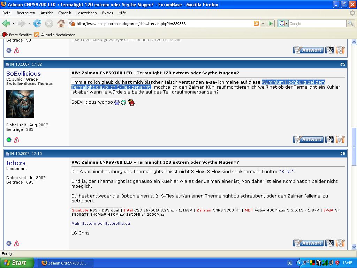Image resolution: width=357 pixels, height=268 pixels.
Task: Click post icon next to 04.10.2007, 17:10
Action: pos(7,154)
